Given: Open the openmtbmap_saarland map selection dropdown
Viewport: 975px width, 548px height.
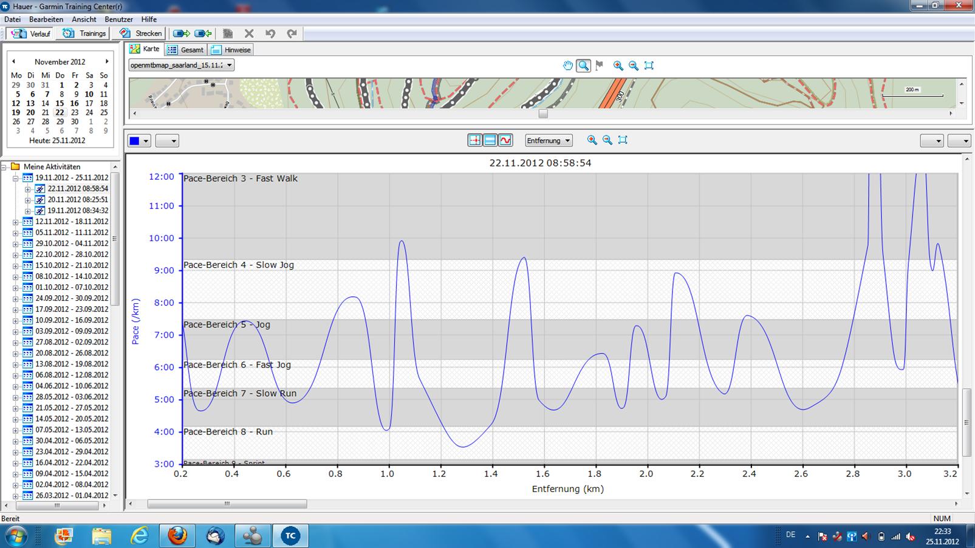Looking at the screenshot, I should pyautogui.click(x=181, y=65).
